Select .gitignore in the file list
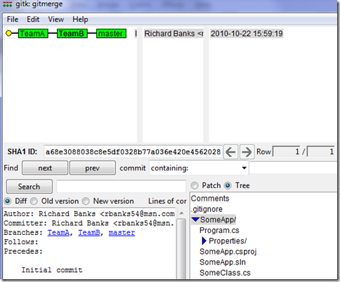 pos(207,209)
